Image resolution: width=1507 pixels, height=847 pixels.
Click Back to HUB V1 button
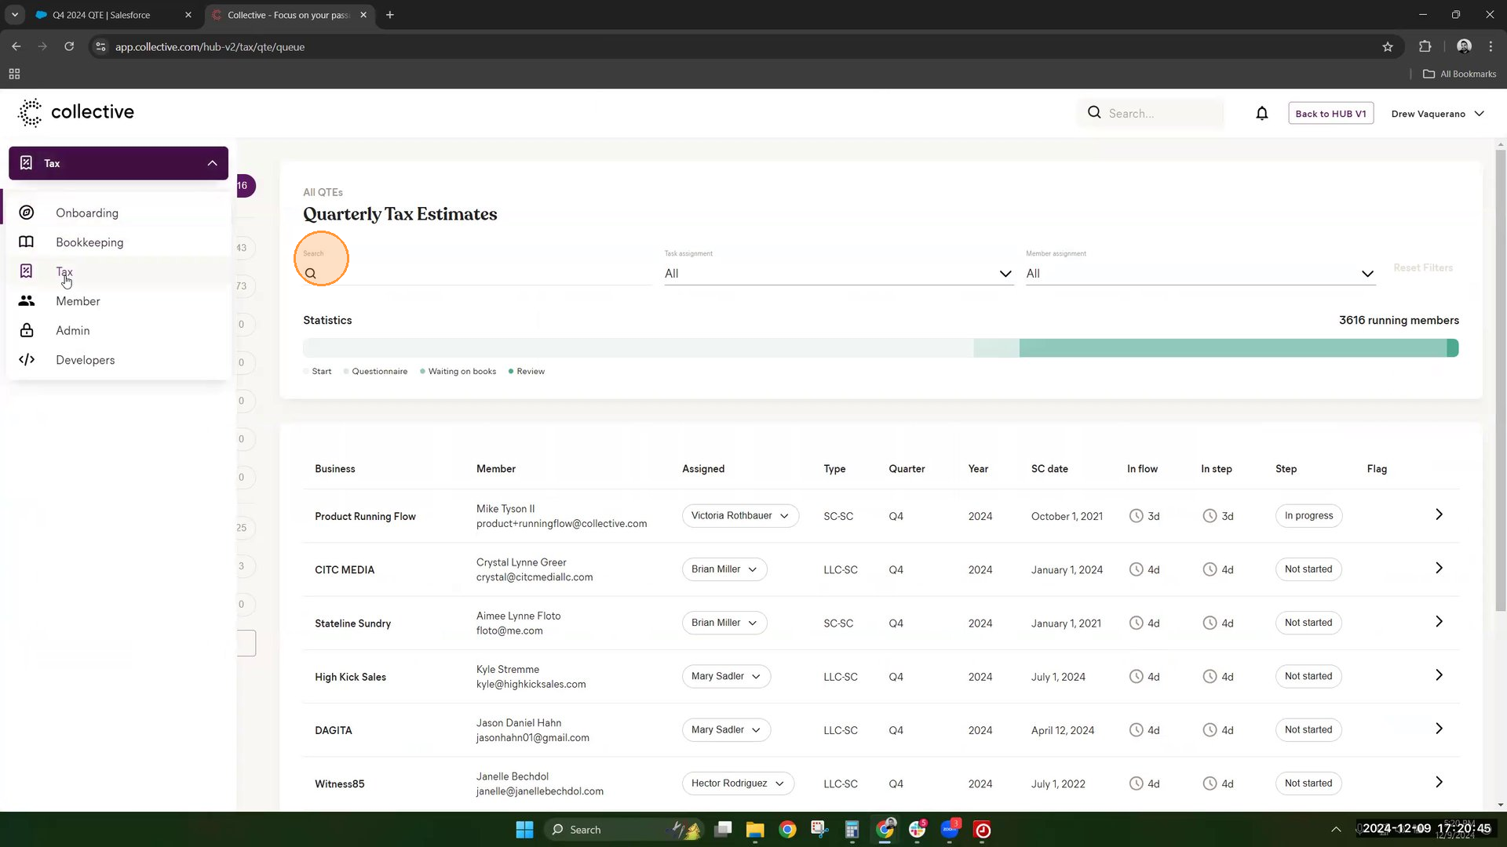click(1330, 114)
